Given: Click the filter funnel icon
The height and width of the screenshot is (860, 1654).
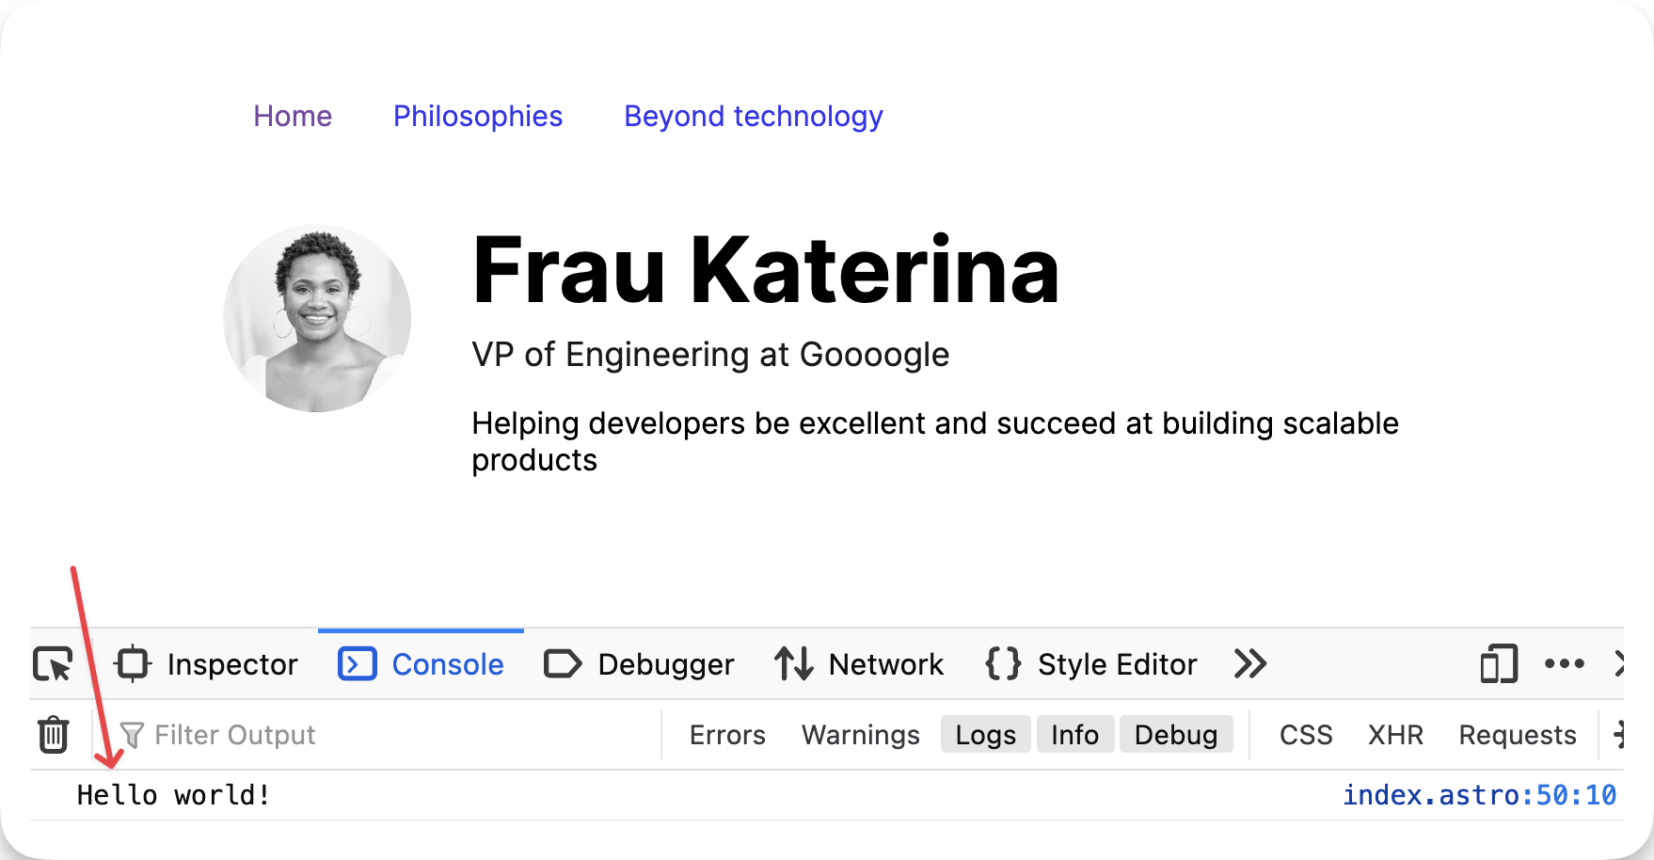Looking at the screenshot, I should [132, 735].
